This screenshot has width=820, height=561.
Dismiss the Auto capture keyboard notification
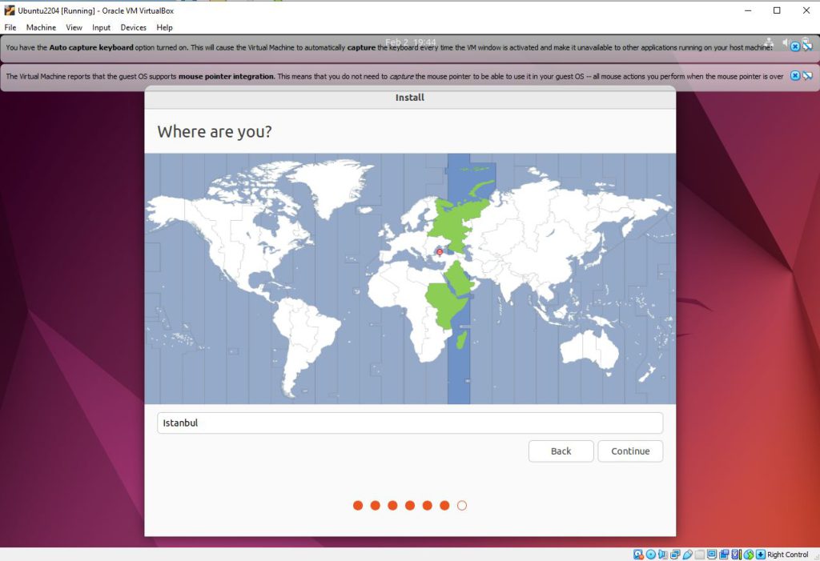(x=795, y=46)
